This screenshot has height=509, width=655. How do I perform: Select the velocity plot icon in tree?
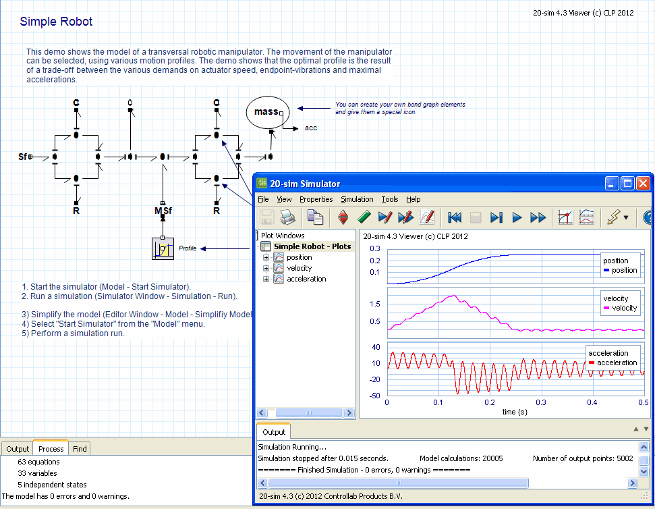point(279,268)
